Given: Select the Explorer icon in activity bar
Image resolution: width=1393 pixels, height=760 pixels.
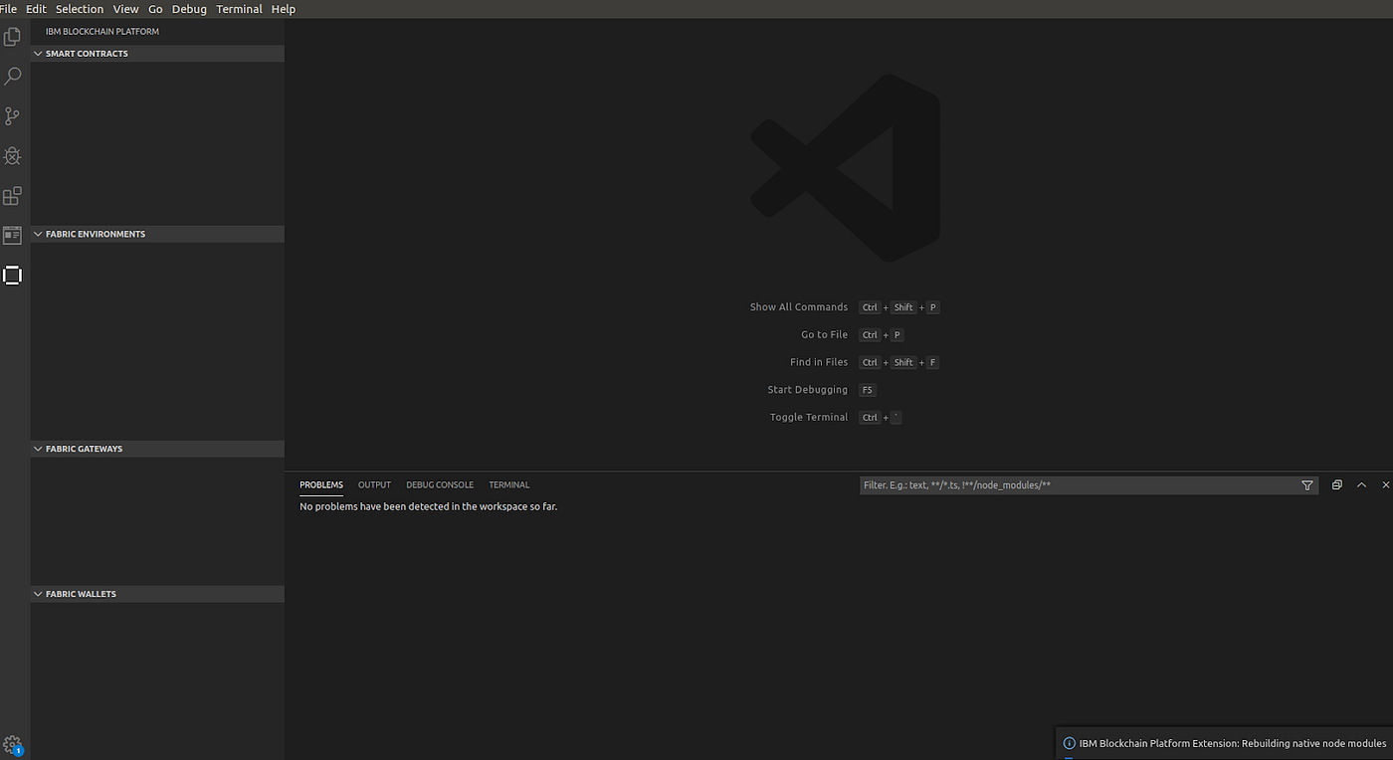Looking at the screenshot, I should pyautogui.click(x=12, y=36).
